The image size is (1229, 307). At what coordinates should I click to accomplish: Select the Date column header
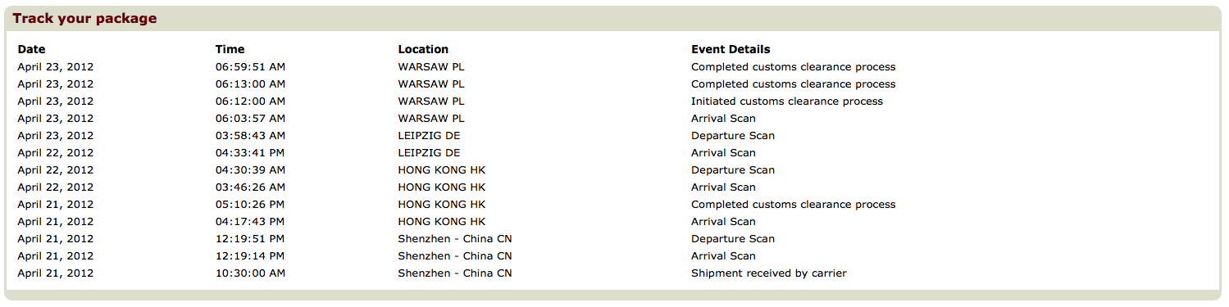pyautogui.click(x=31, y=49)
